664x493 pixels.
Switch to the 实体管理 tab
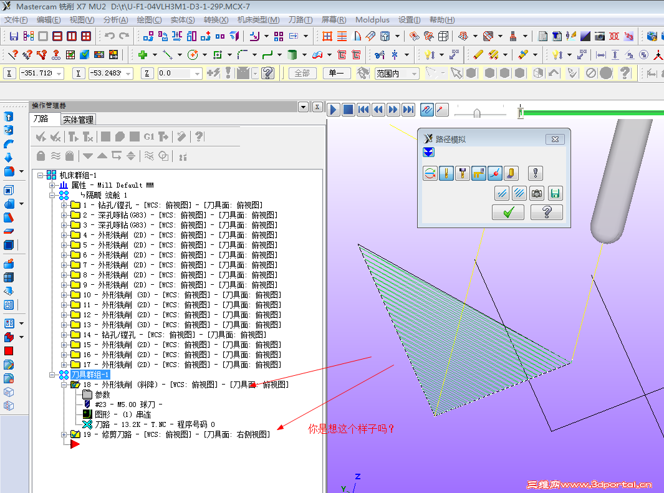(x=79, y=120)
